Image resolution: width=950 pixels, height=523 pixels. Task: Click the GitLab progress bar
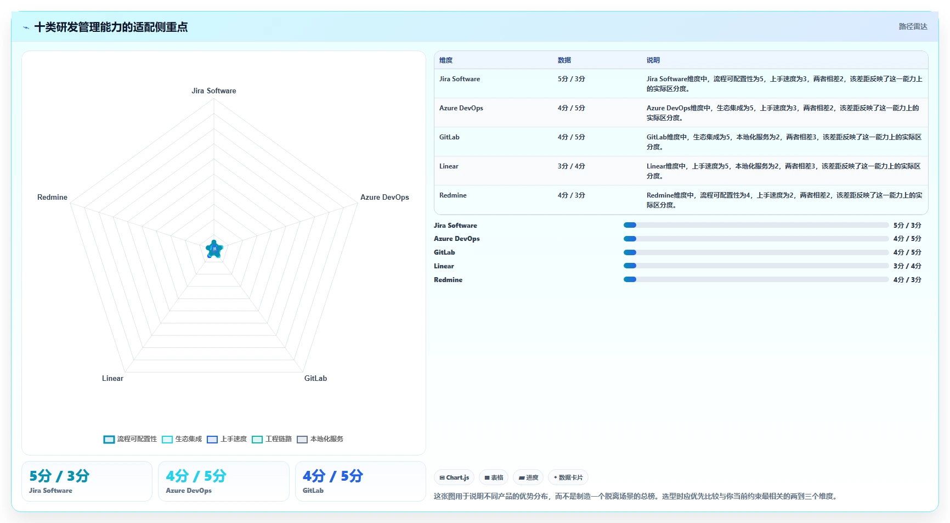(x=756, y=252)
